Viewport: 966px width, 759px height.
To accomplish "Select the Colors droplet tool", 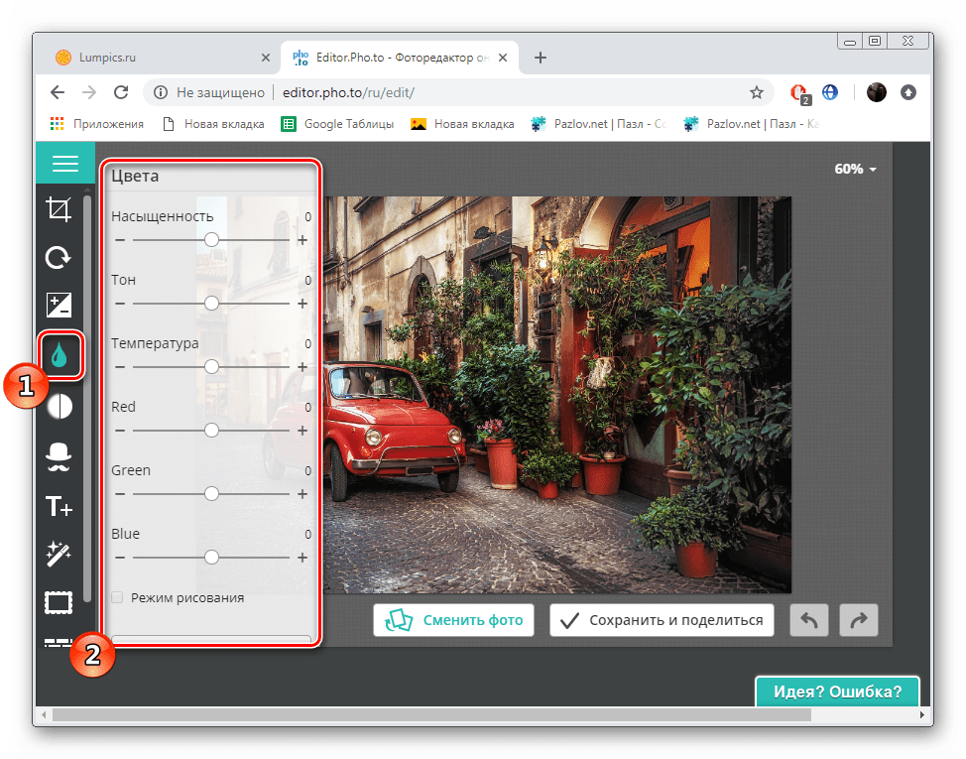I will coord(60,355).
